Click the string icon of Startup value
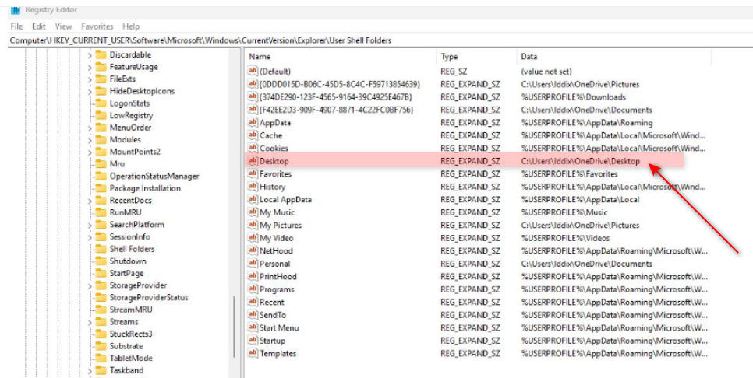Screen dimensions: 753x378 [253, 341]
